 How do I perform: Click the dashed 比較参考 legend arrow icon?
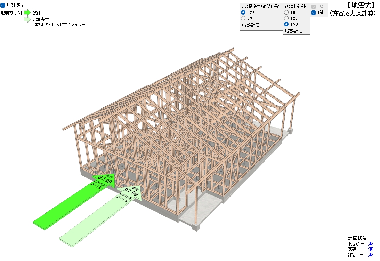(27, 19)
